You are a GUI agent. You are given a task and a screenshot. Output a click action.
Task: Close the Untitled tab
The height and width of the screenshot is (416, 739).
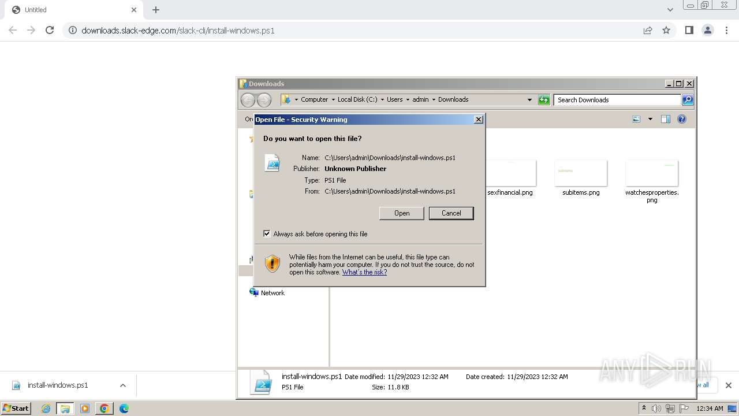click(134, 10)
